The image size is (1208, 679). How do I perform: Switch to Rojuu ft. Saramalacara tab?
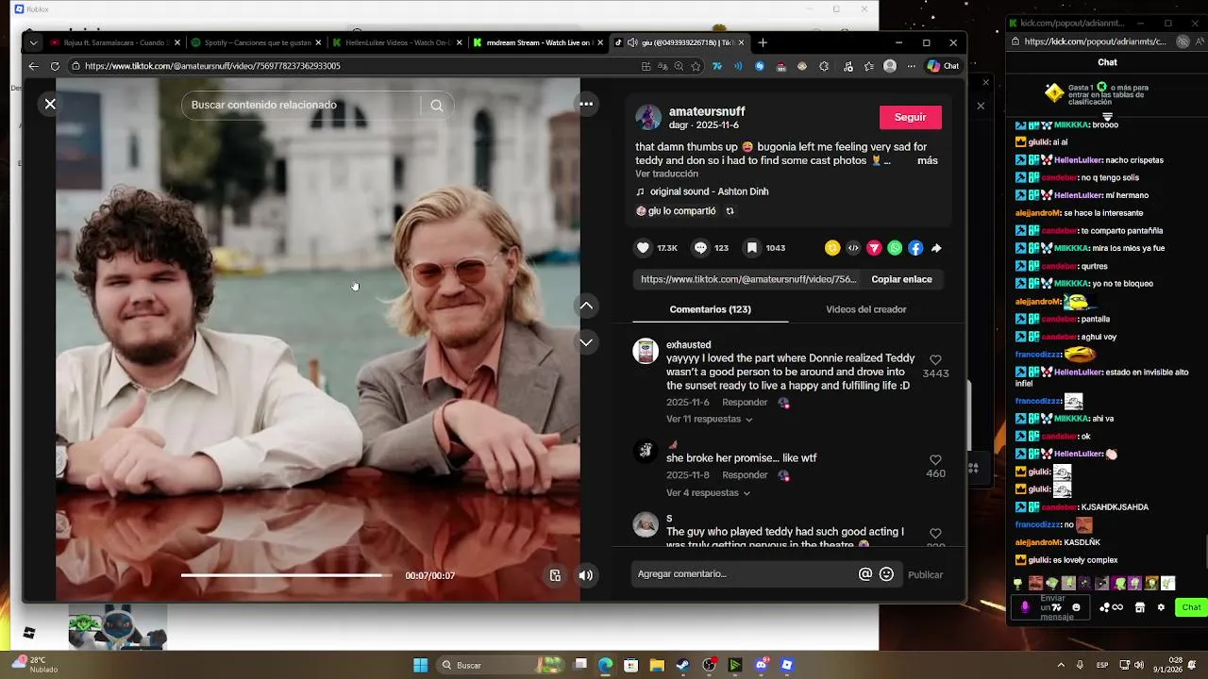[x=113, y=42]
